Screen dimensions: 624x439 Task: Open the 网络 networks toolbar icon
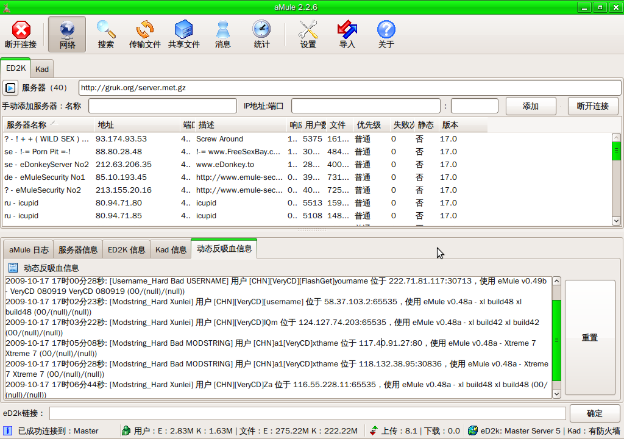[67, 34]
